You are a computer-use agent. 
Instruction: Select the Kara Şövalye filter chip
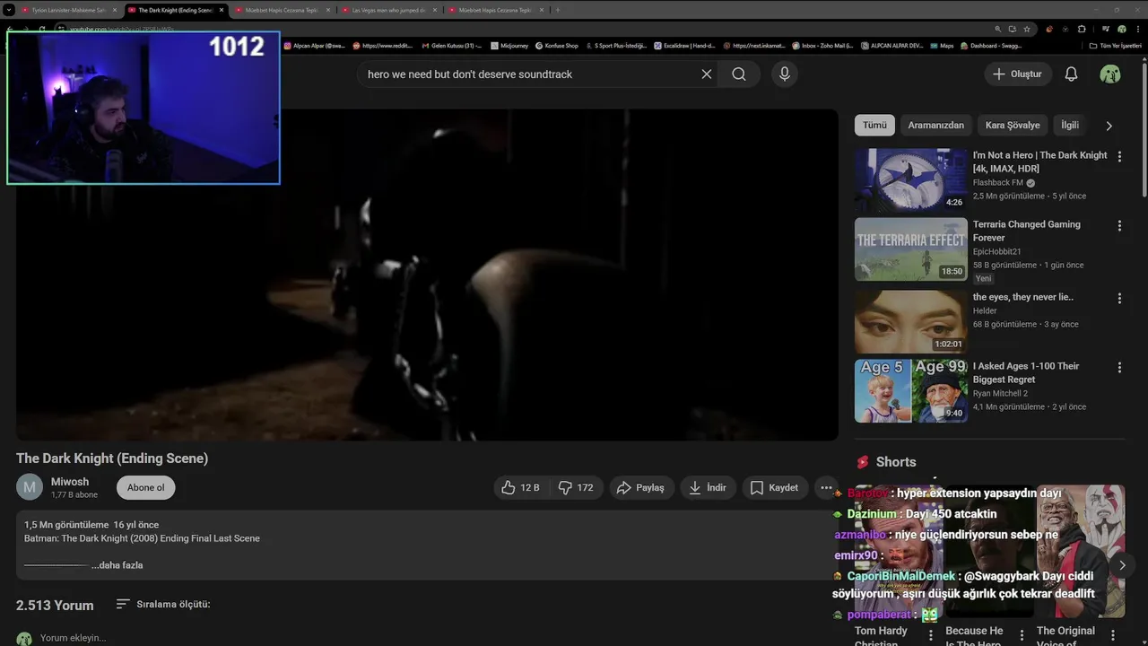coord(1013,126)
